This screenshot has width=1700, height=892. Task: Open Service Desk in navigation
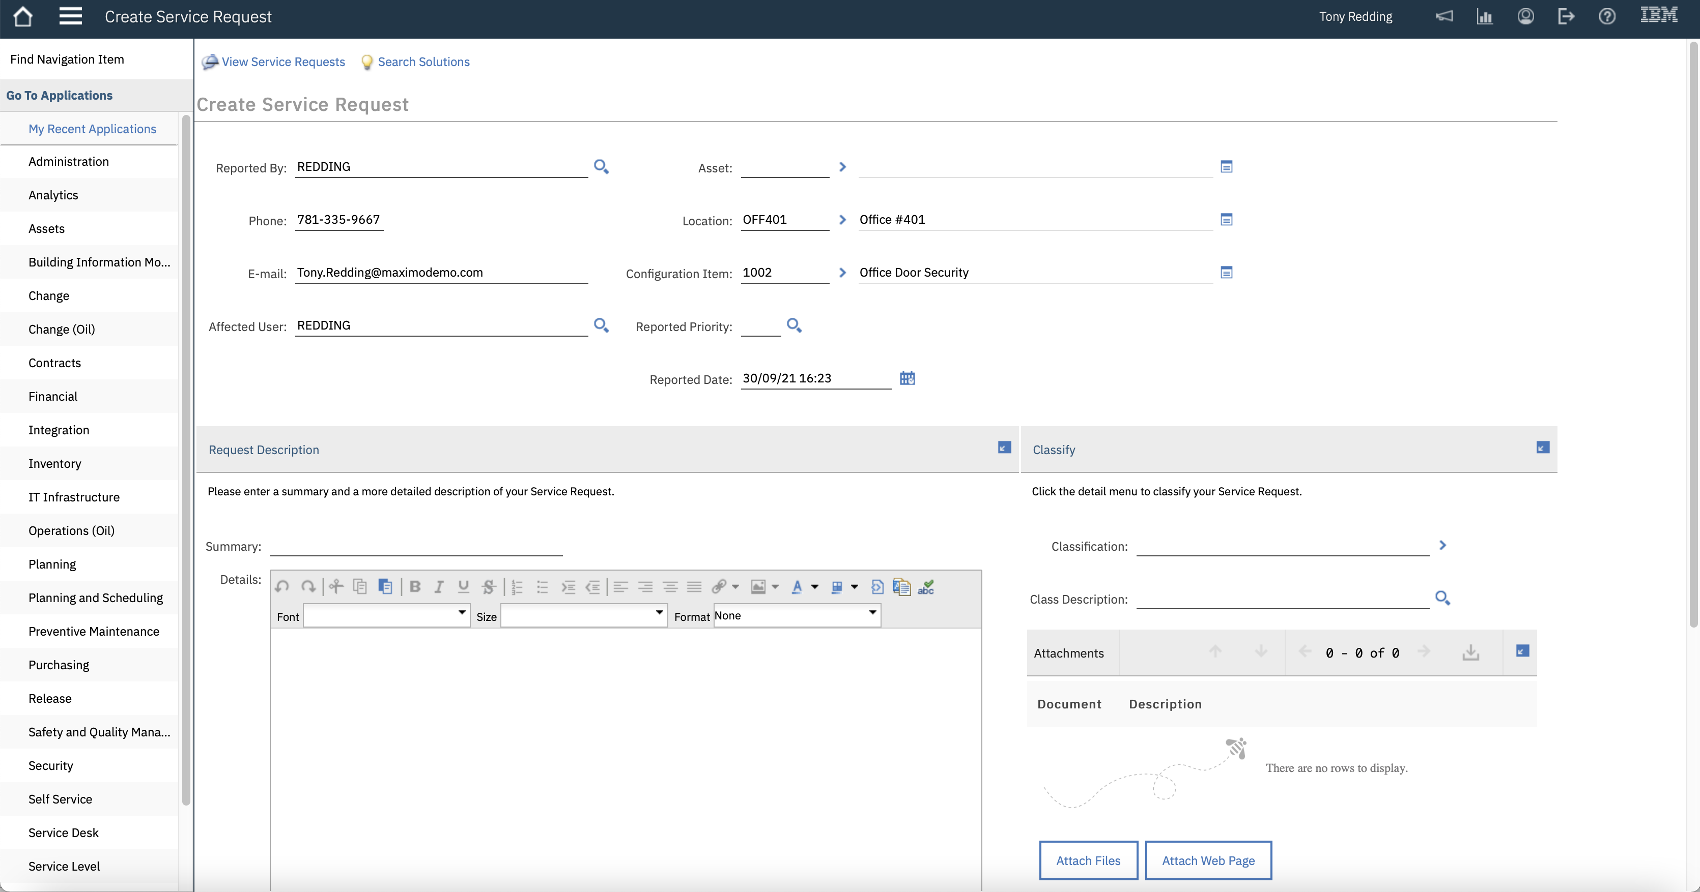click(x=63, y=832)
